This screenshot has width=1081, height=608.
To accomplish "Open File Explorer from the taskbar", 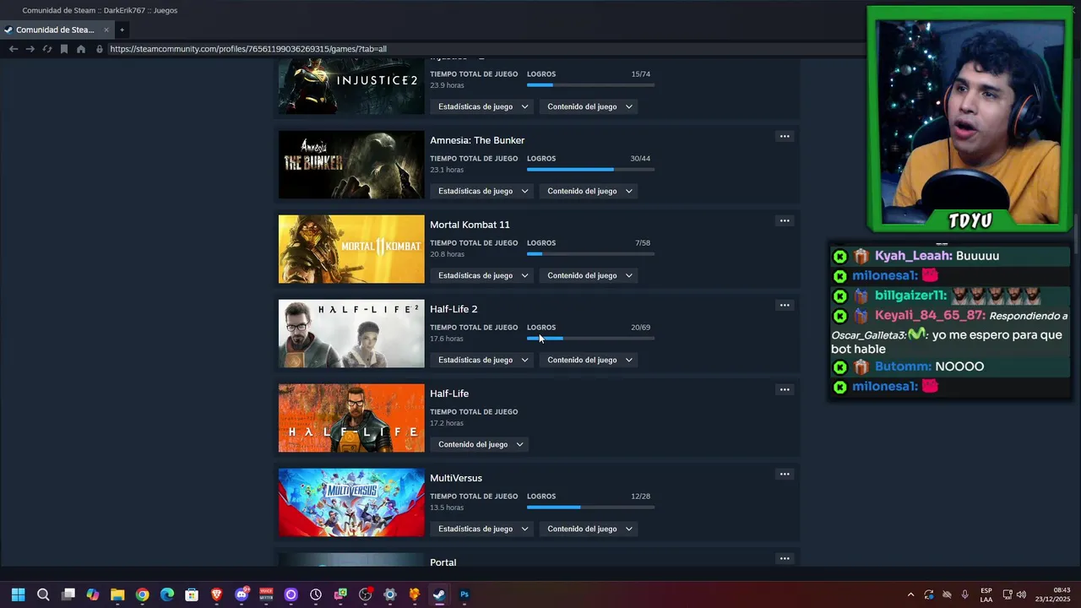I will [x=117, y=594].
